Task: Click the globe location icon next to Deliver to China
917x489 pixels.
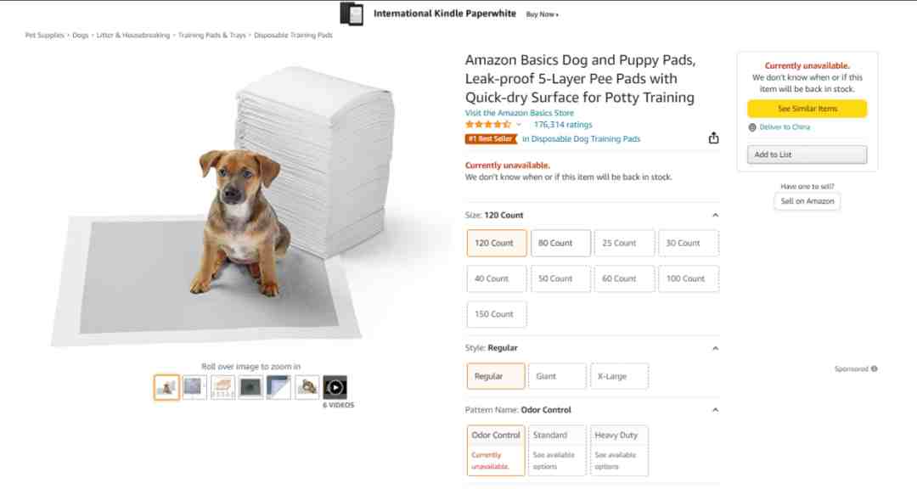Action: click(752, 127)
